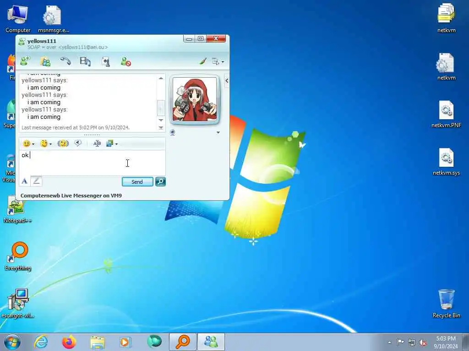The width and height of the screenshot is (469, 351).
Task: Select the netkvm icon with yellow band
Action: 446,18
